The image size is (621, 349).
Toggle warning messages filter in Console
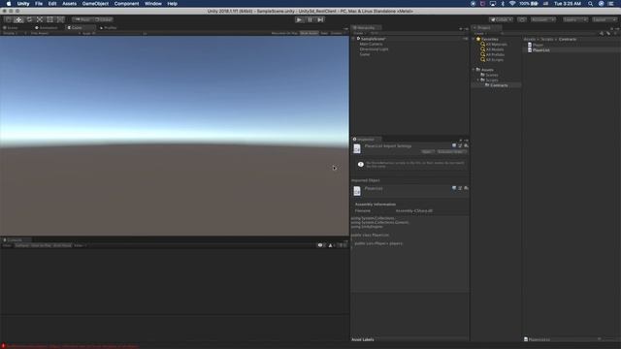(x=332, y=245)
